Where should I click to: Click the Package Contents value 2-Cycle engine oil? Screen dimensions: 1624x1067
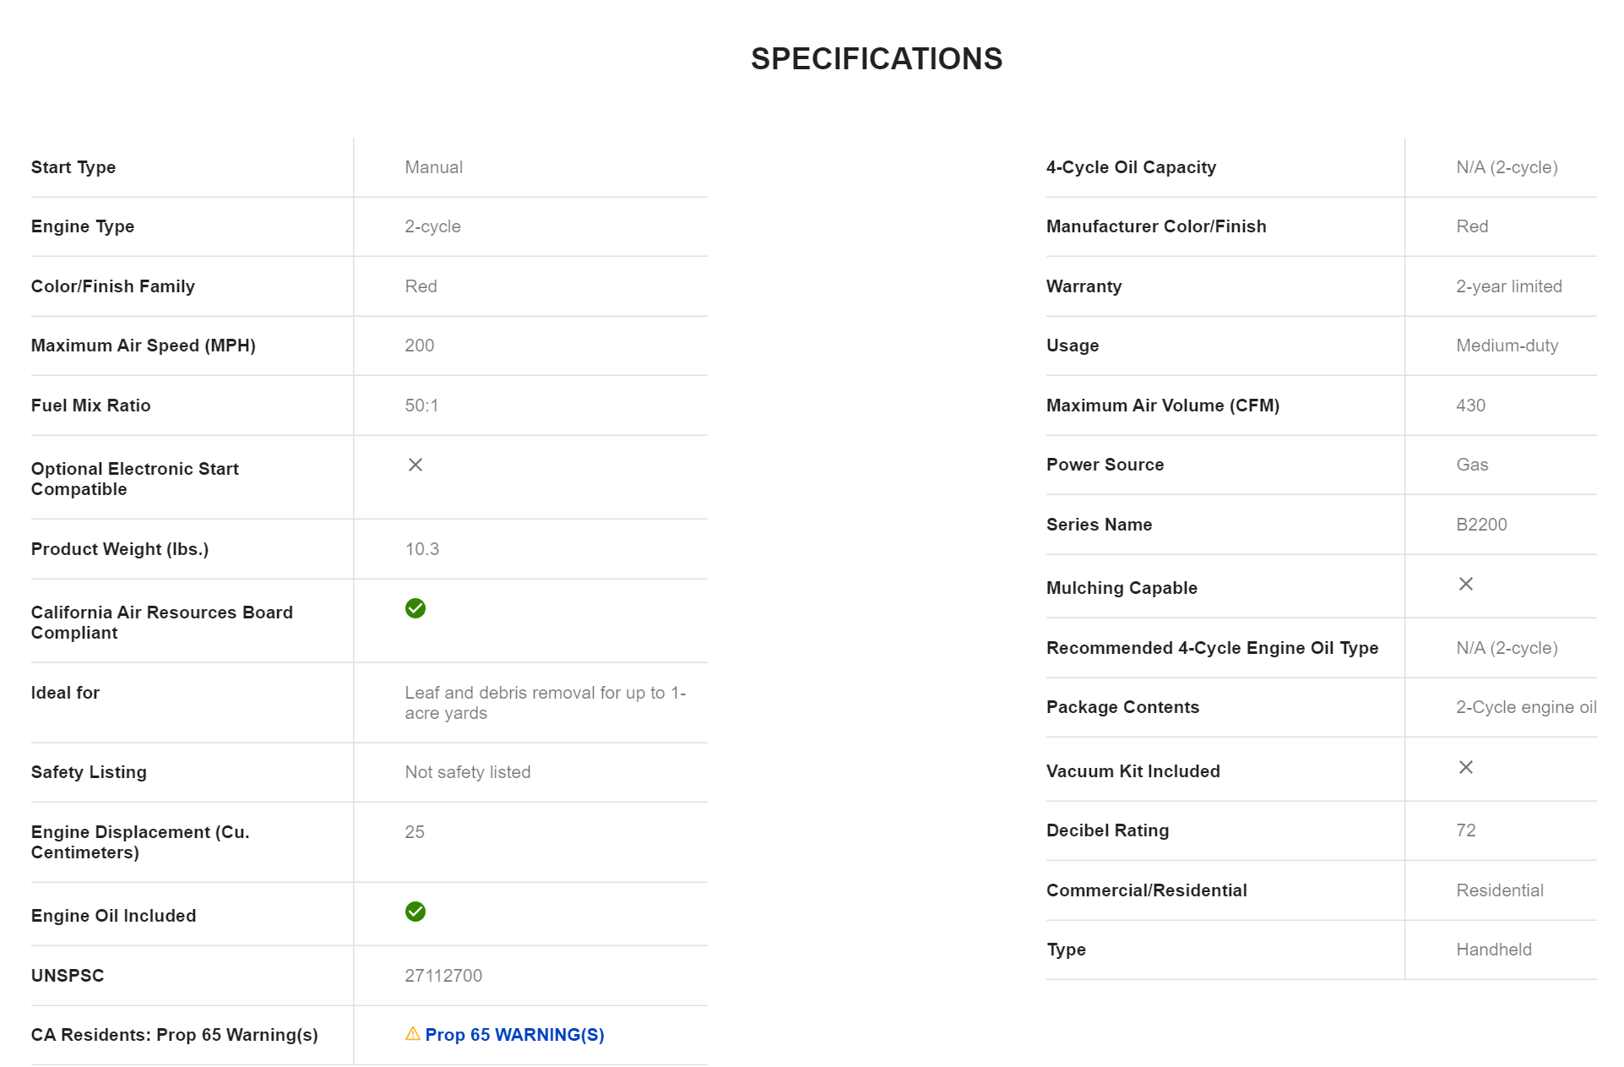point(1525,707)
